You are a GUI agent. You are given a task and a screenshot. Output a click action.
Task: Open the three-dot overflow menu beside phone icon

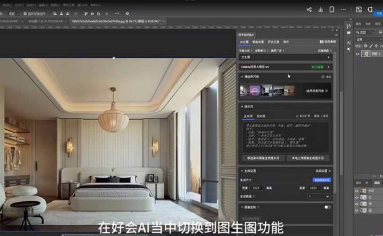[x=343, y=9]
